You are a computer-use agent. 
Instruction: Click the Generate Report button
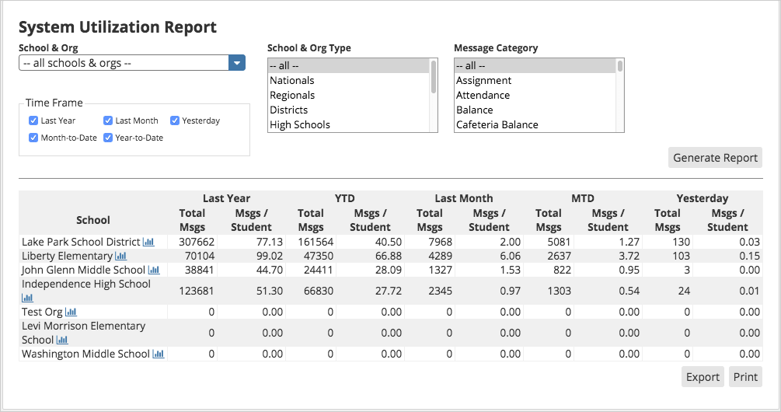[715, 158]
